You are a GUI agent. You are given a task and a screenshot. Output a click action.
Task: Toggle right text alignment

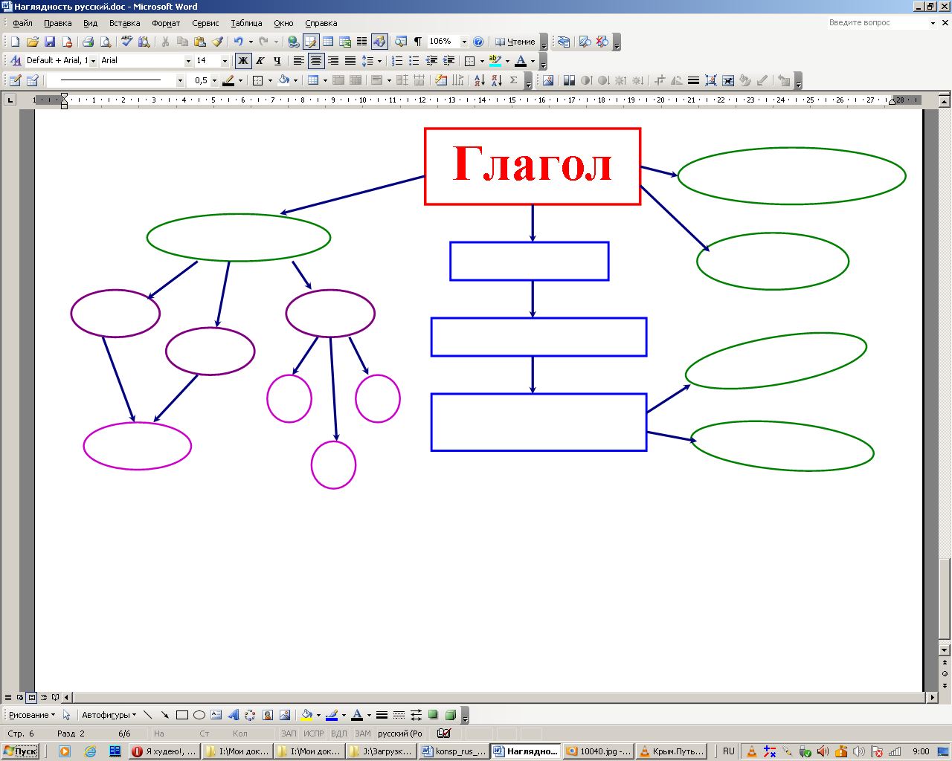[x=332, y=61]
